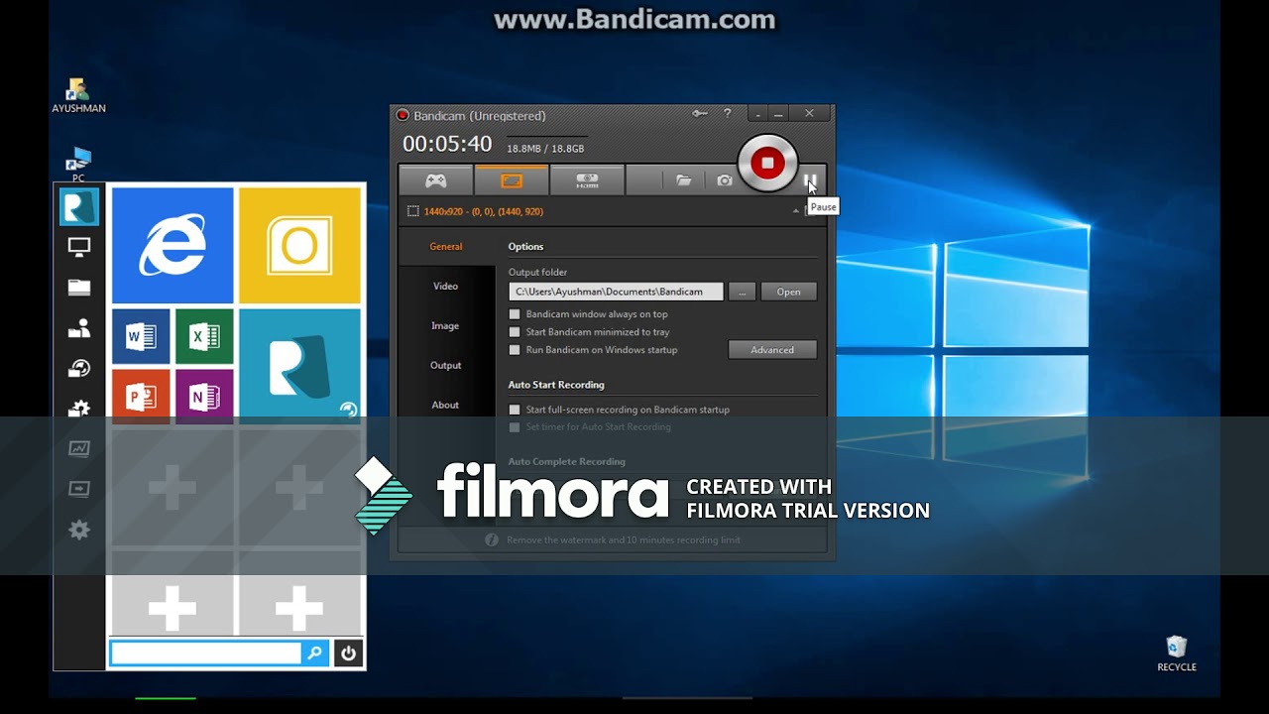Viewport: 1269px width, 714px height.
Task: Click the 1440x920 recording area text
Action: pos(484,211)
